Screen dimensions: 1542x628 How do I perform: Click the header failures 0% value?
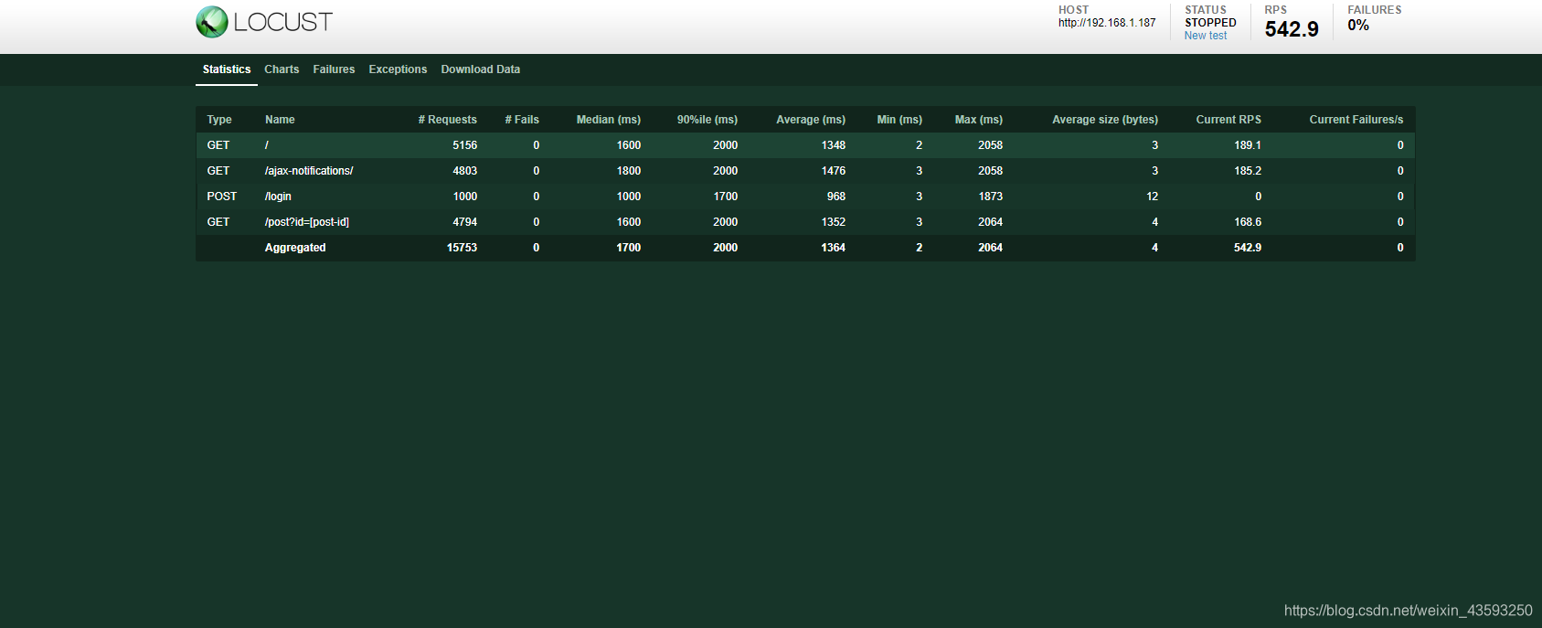[1358, 26]
